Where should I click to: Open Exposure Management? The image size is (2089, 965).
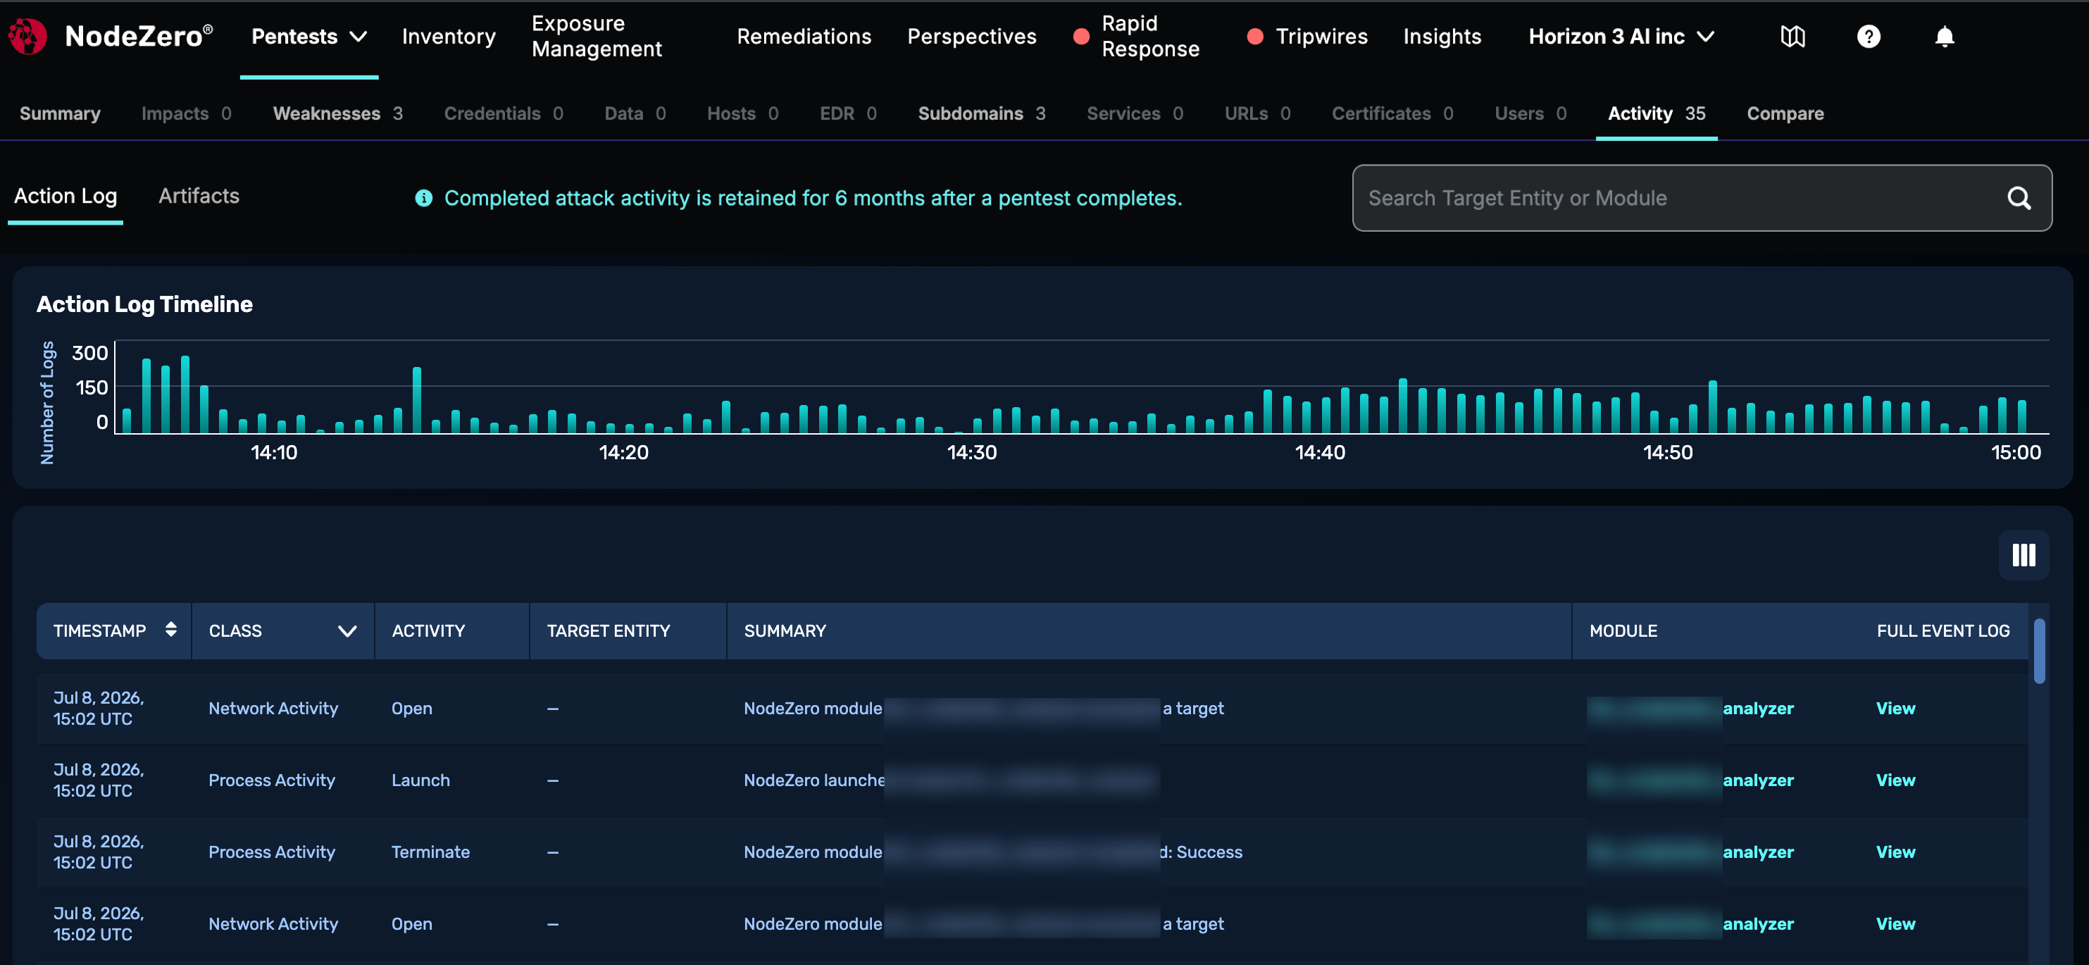(596, 37)
